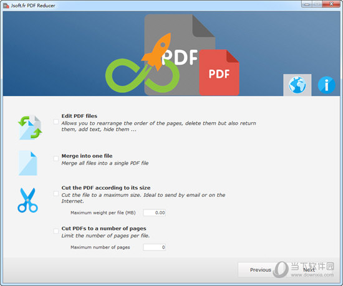Click the title bar app icon
The image size is (343, 286).
click(6, 6)
